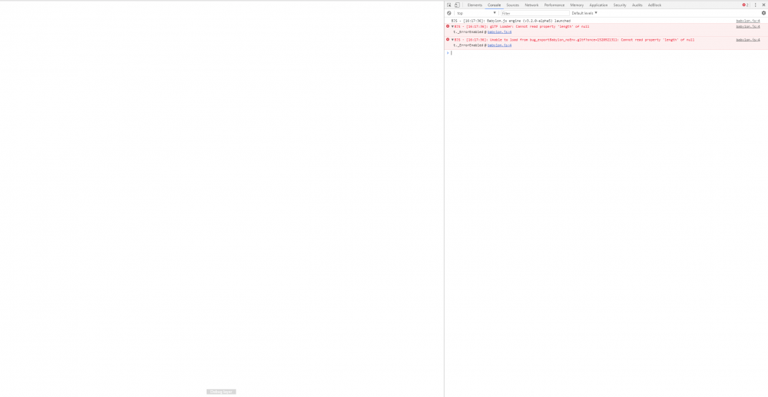
Task: Open babylon.js:4 link in 'Unable to load' stack trace
Action: coord(499,45)
